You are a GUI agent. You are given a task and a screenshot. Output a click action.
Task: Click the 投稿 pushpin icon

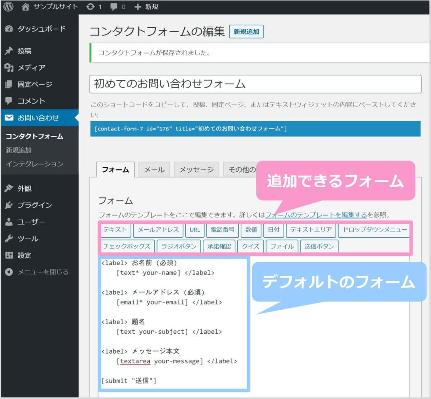click(9, 51)
